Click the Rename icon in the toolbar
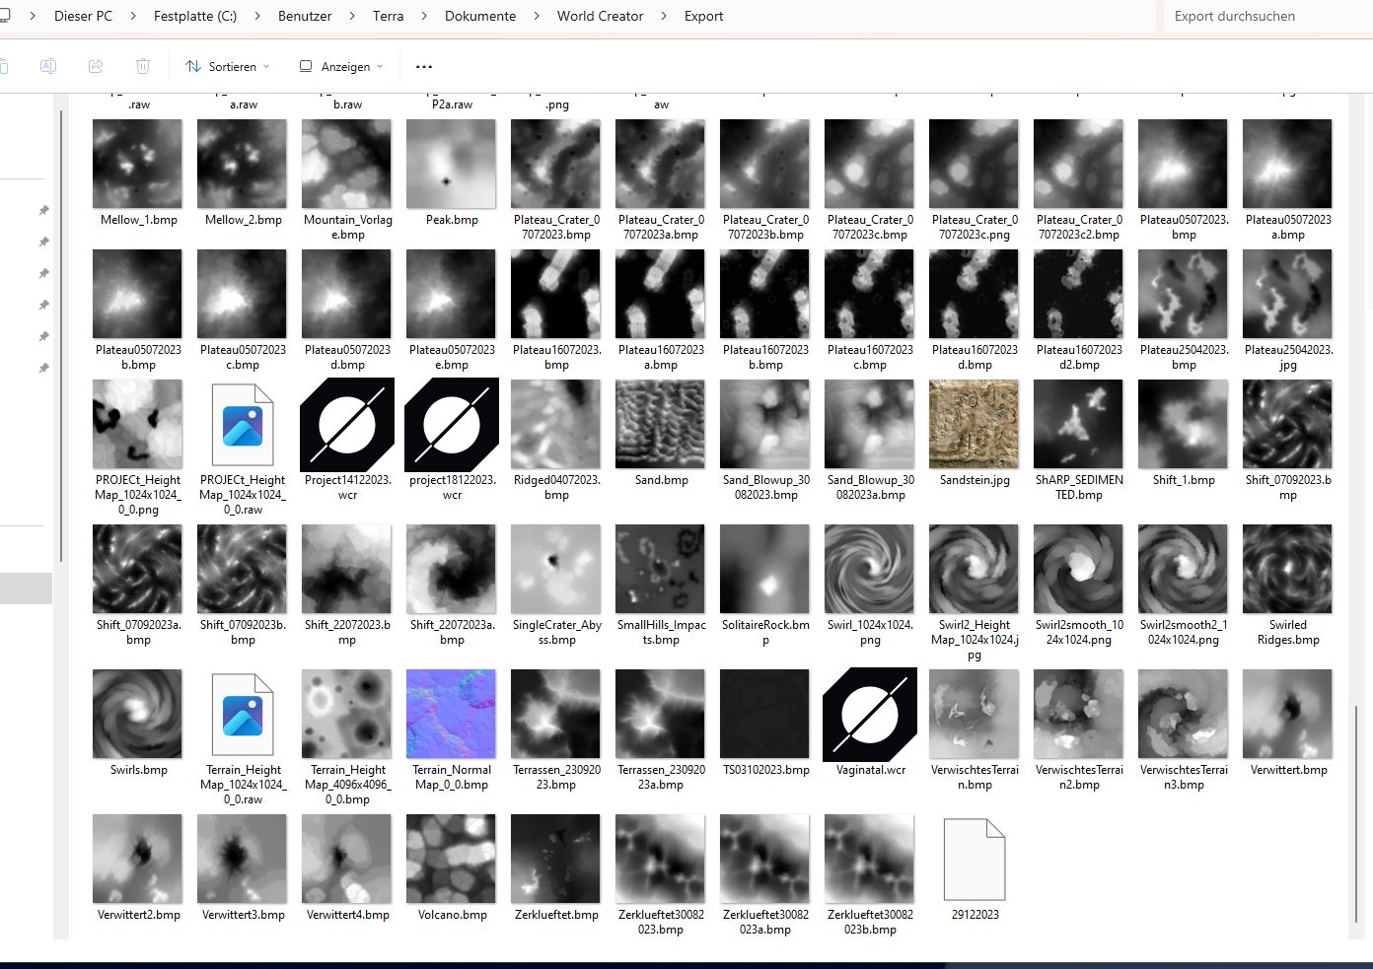Viewport: 1373px width, 969px height. (47, 66)
